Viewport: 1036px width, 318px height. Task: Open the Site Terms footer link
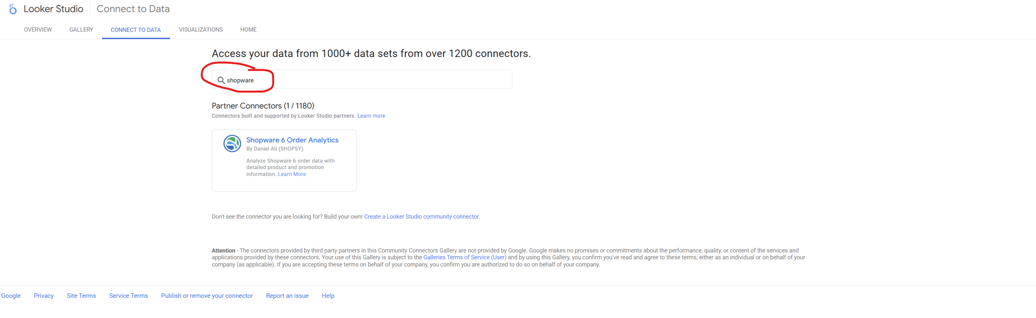pyautogui.click(x=81, y=296)
